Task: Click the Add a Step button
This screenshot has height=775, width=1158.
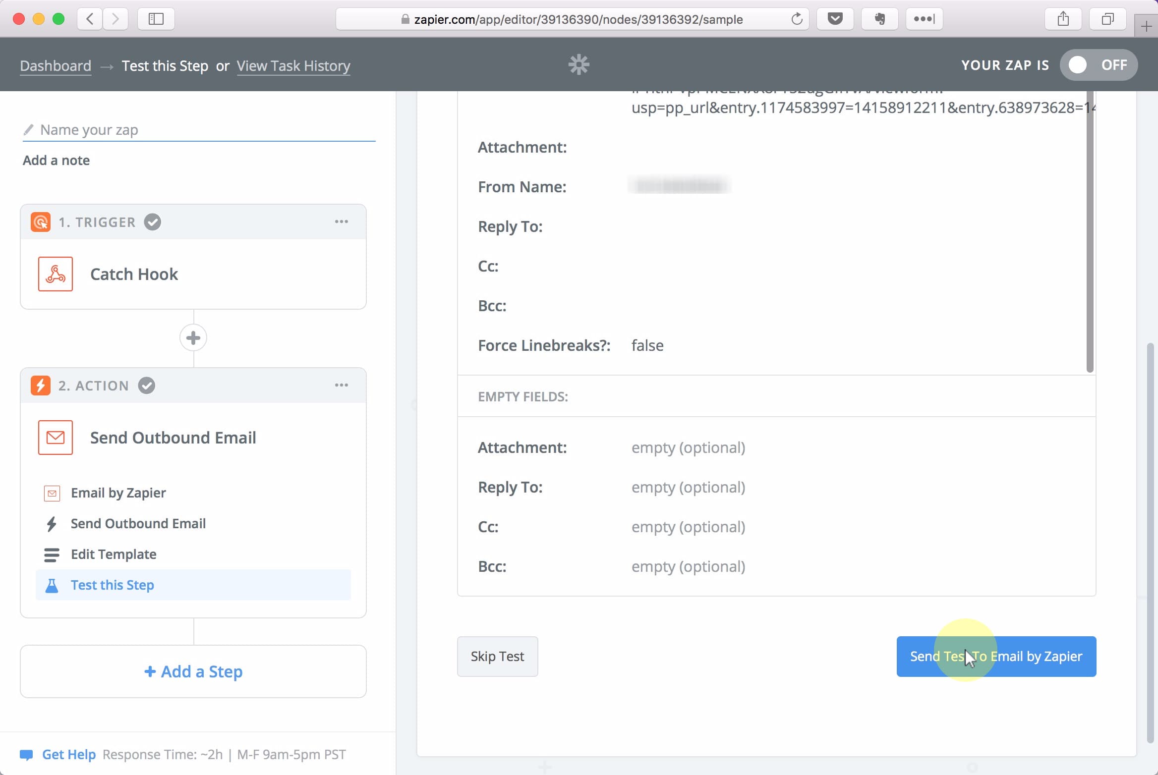Action: [193, 671]
